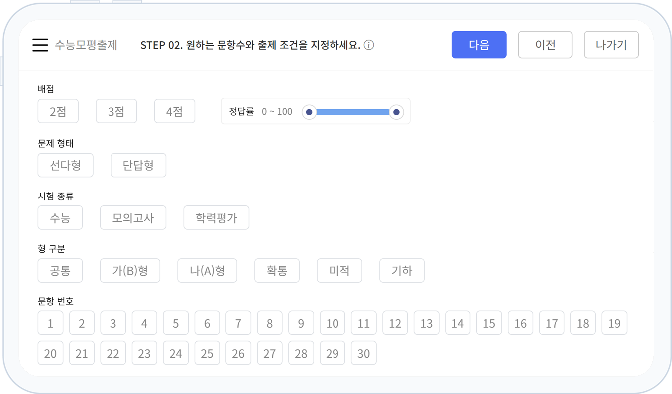
Task: Choose 모의고사 as the exam type
Action: pyautogui.click(x=133, y=217)
